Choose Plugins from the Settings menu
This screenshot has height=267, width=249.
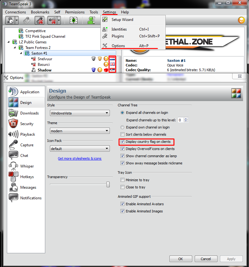[133, 36]
